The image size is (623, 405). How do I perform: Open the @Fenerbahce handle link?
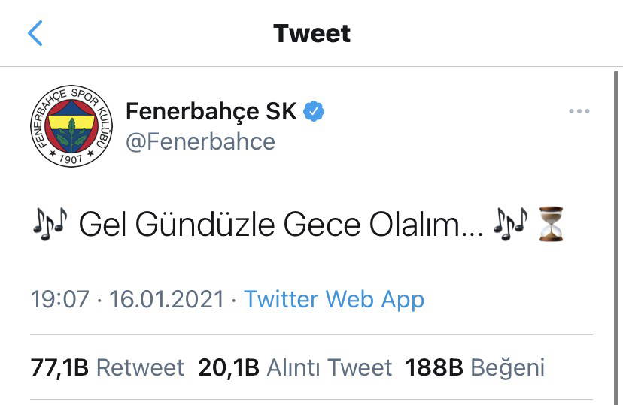tap(200, 141)
